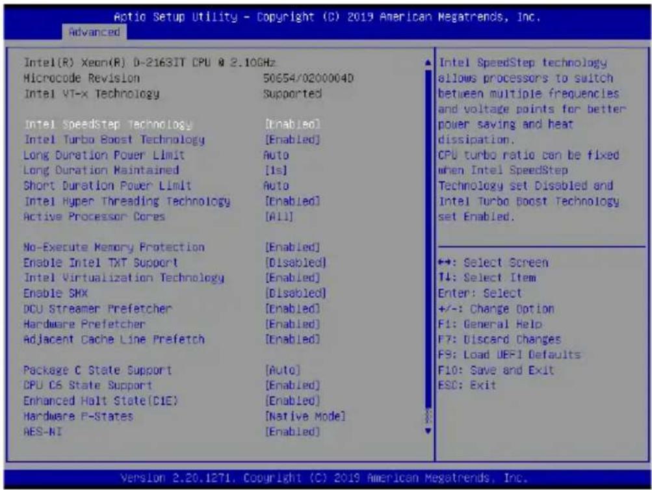Open the Advanced tab
Viewport: 652px width, 490px height.
coord(94,32)
